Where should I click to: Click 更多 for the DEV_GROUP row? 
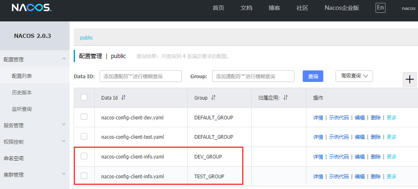point(392,157)
